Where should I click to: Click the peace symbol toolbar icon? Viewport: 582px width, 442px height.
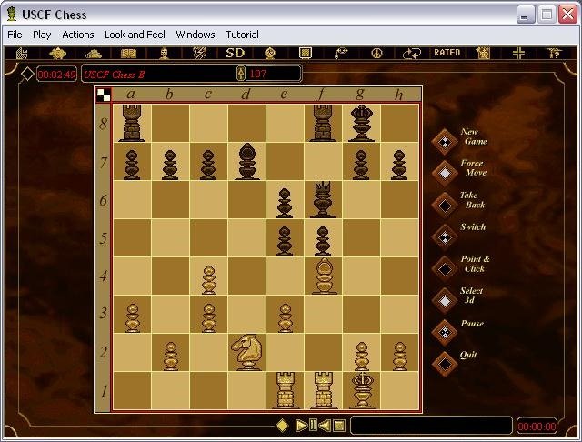pos(376,54)
